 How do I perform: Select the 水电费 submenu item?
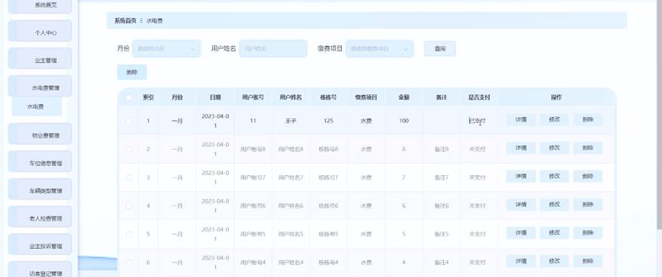click(x=37, y=107)
